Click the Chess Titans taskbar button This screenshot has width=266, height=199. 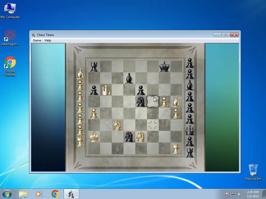tap(71, 194)
